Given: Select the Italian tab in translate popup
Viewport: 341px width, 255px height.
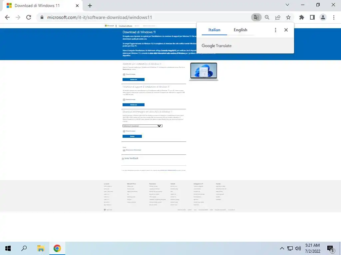Looking at the screenshot, I should click(214, 30).
